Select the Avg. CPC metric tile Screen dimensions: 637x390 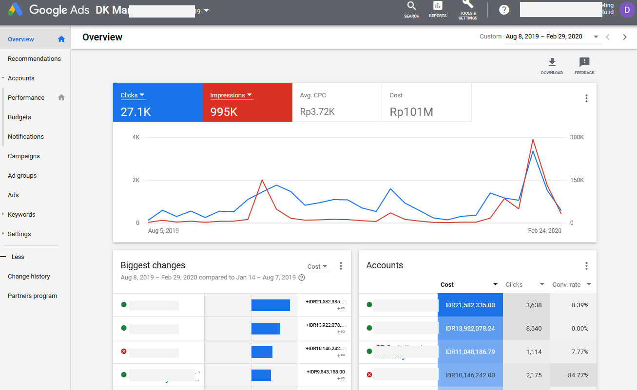click(x=337, y=102)
